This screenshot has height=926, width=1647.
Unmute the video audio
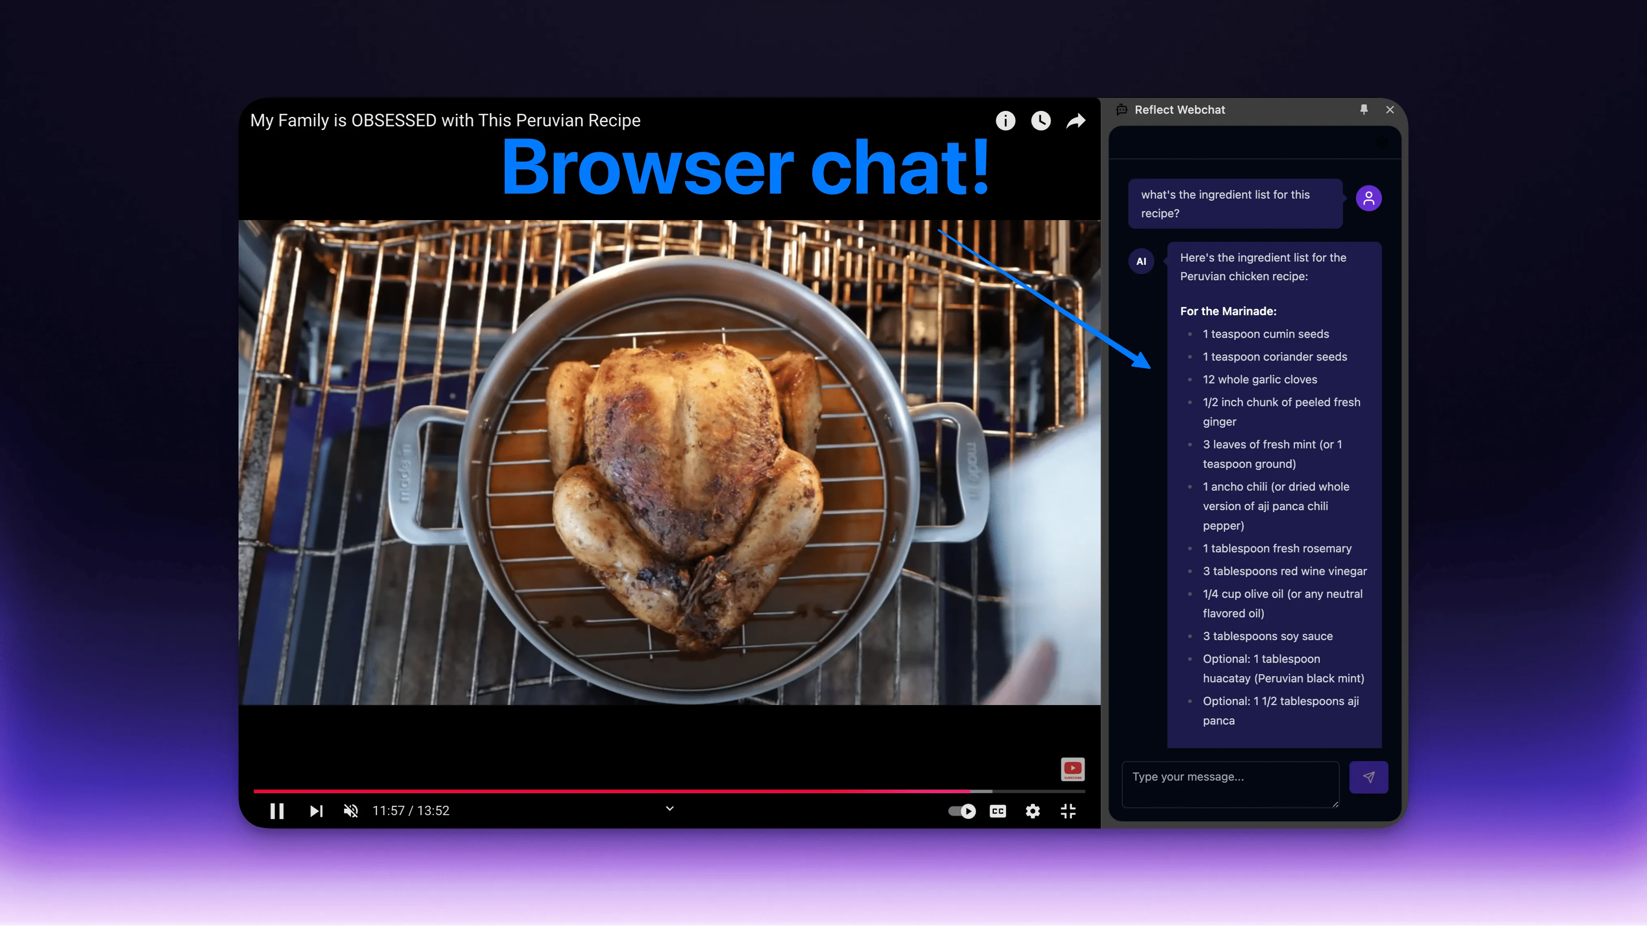pos(350,811)
